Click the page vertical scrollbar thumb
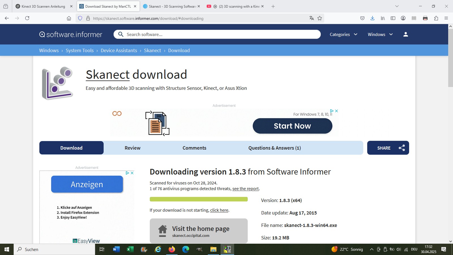This screenshot has width=453, height=255. [x=450, y=58]
